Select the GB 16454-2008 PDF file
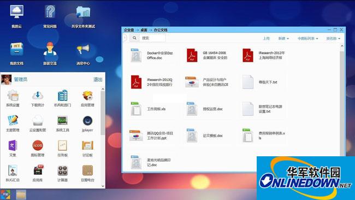The height and width of the screenshot is (200, 355). click(192, 56)
